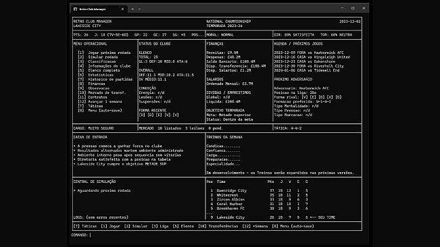440x247 pixels.
Task: Click inbox message 'A pressao comeca a ganhar forca'
Action: [118, 146]
